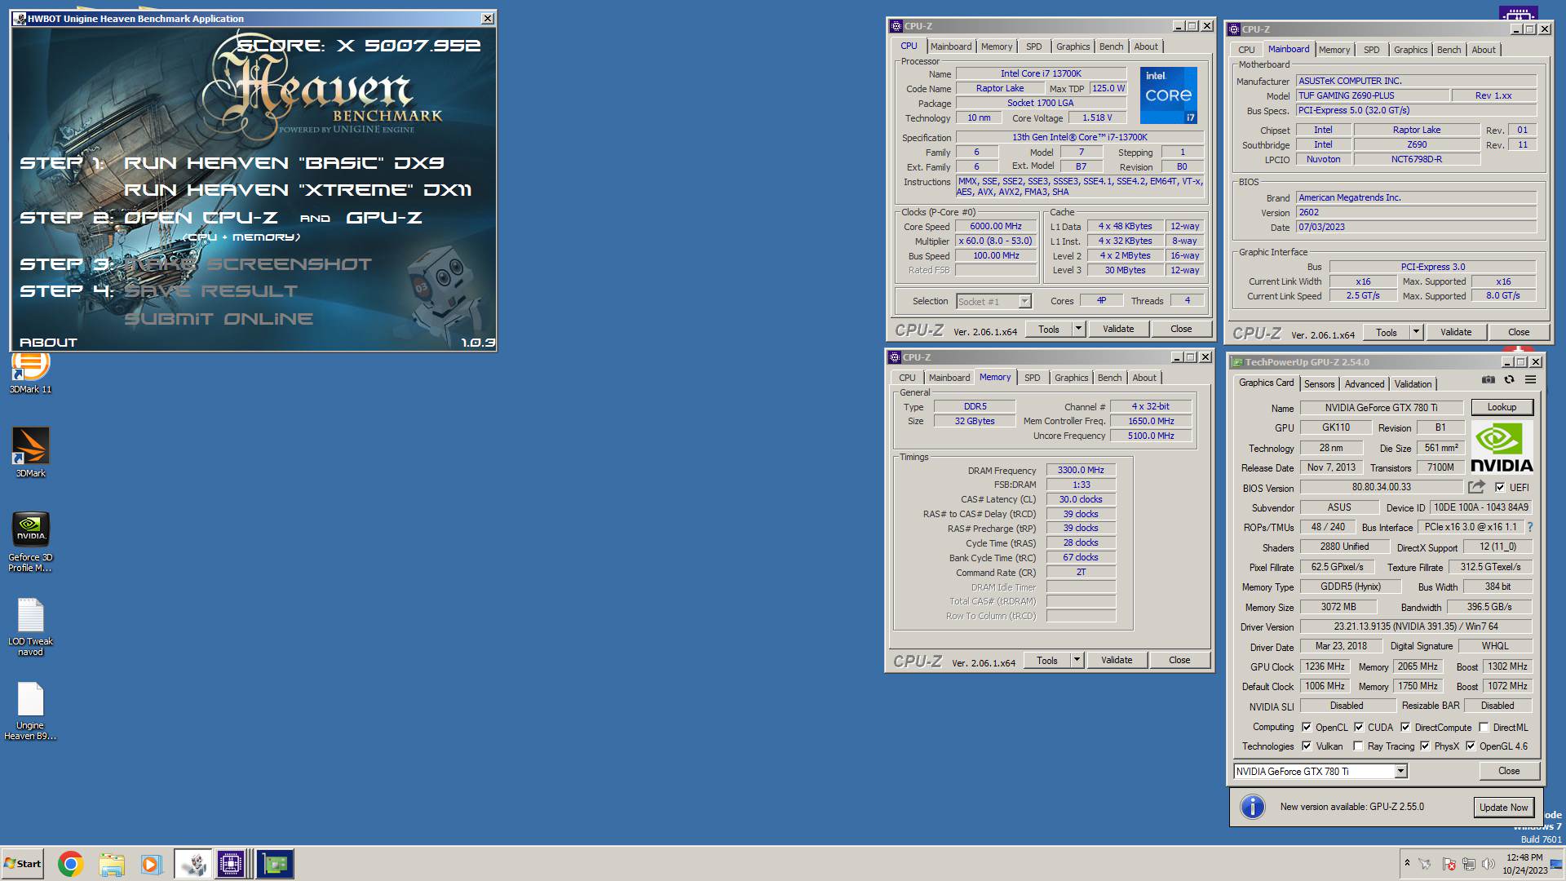
Task: Click the GPU name field in GPU-Z
Action: pos(1381,408)
